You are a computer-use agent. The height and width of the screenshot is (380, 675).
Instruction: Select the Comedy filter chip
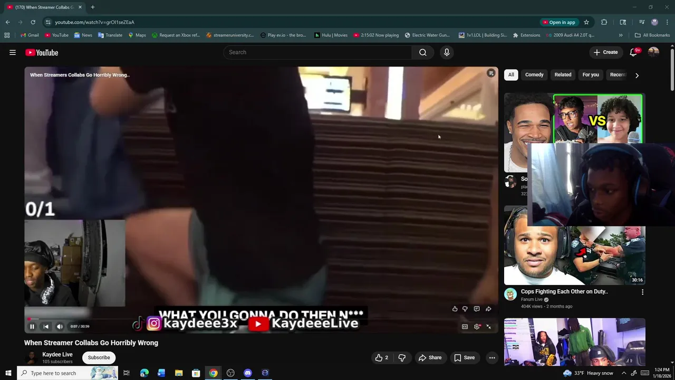pyautogui.click(x=534, y=75)
